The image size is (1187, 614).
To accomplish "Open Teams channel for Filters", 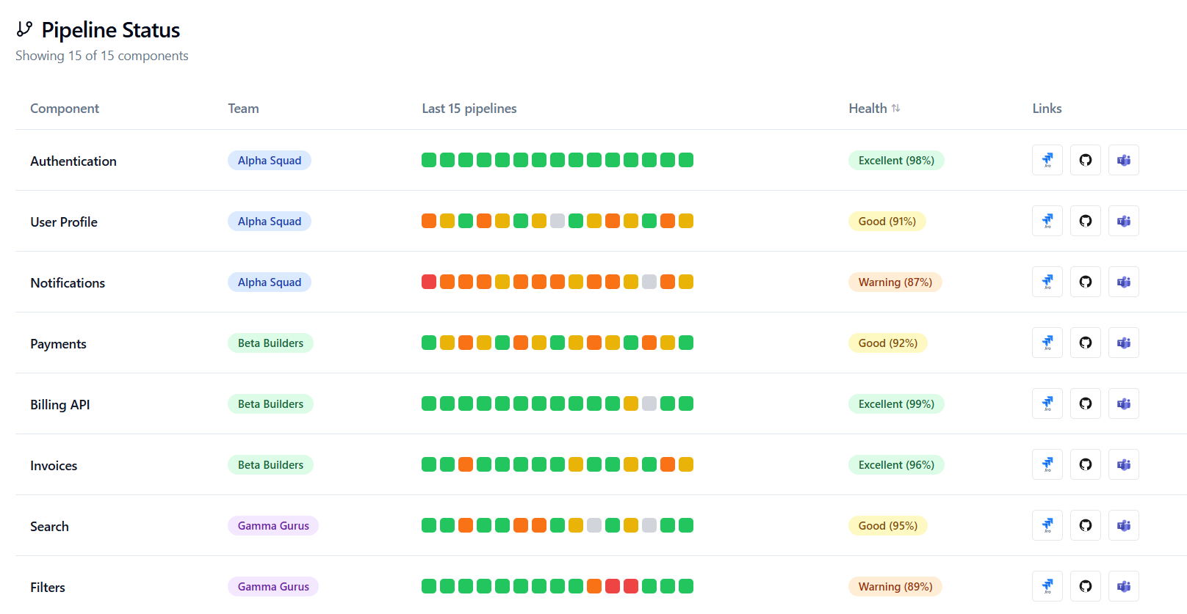I will (x=1124, y=586).
